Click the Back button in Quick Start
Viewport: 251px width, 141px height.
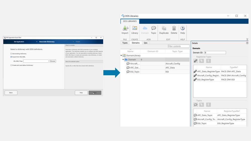point(11,93)
